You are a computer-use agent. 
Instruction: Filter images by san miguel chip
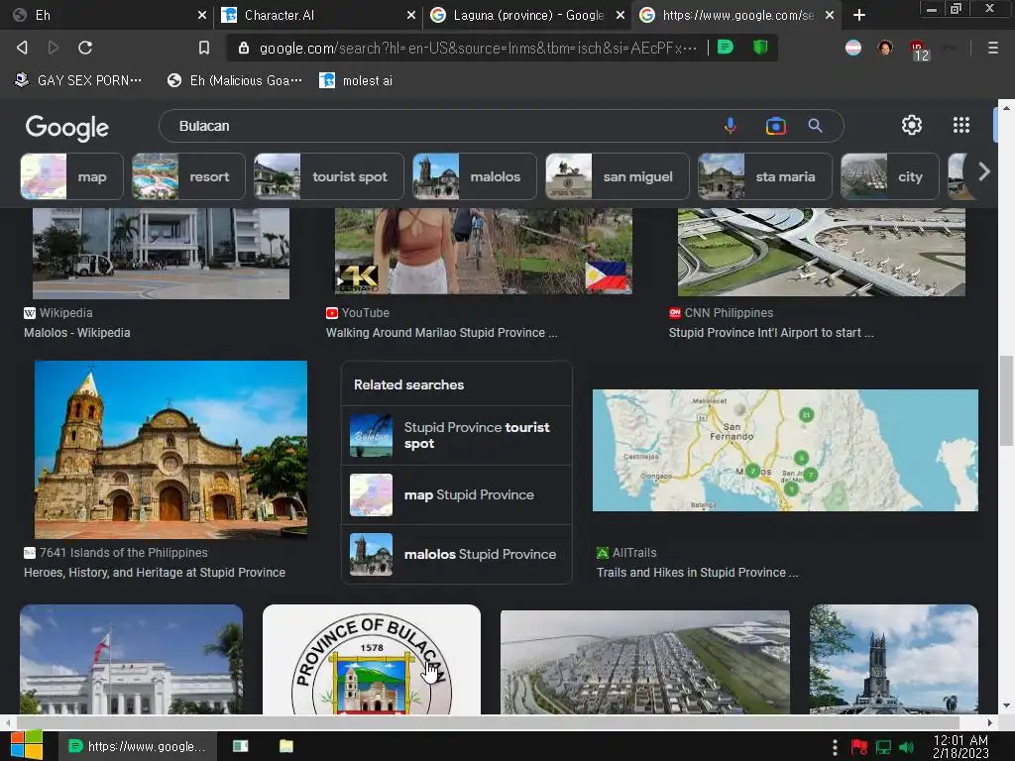tap(618, 176)
